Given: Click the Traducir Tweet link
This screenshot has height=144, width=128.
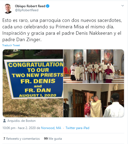Looking at the screenshot, I should pyautogui.click(x=11, y=45).
